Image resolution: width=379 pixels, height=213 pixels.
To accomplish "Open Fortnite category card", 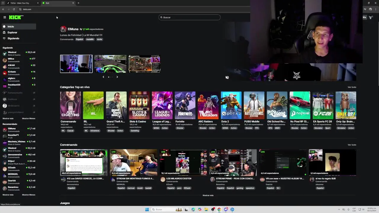I will [x=185, y=105].
